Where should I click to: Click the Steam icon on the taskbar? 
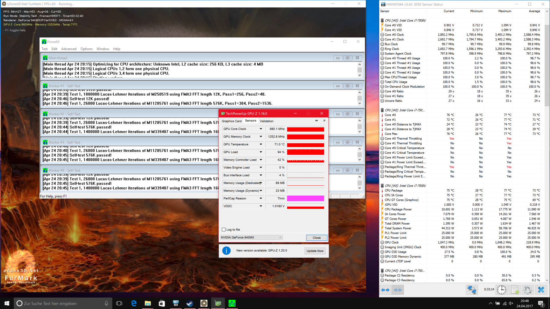(x=190, y=303)
